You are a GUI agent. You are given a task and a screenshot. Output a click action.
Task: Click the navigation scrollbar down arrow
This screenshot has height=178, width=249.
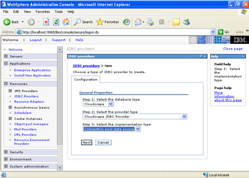pyautogui.click(x=60, y=168)
